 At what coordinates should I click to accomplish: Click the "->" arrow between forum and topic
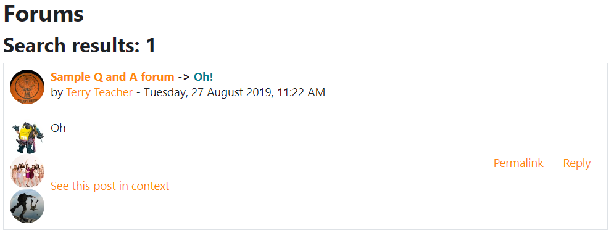[x=184, y=78]
